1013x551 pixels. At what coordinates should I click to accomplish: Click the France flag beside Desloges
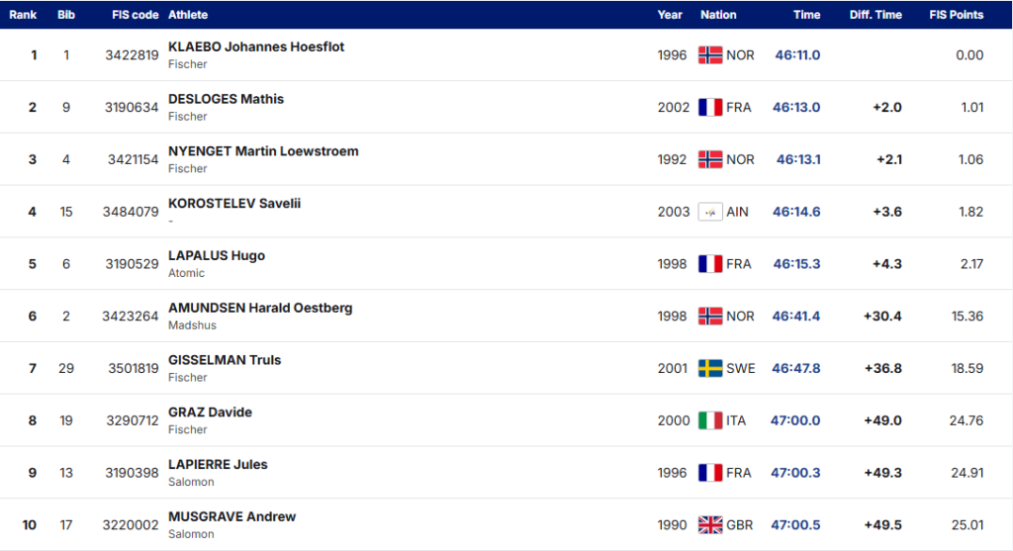pyautogui.click(x=710, y=108)
